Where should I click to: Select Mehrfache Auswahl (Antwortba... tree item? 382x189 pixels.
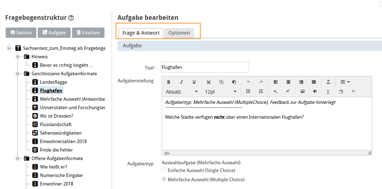pyautogui.click(x=73, y=99)
